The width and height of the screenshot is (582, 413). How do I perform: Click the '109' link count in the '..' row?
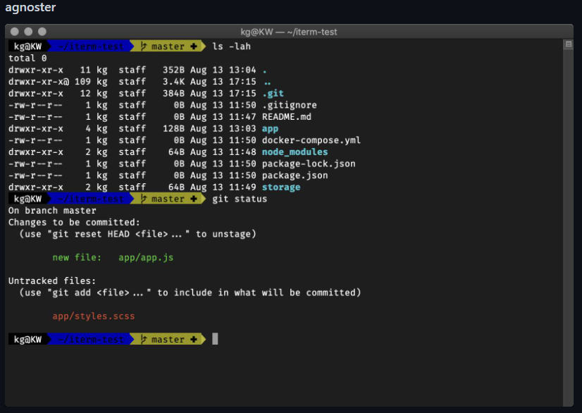(x=82, y=82)
